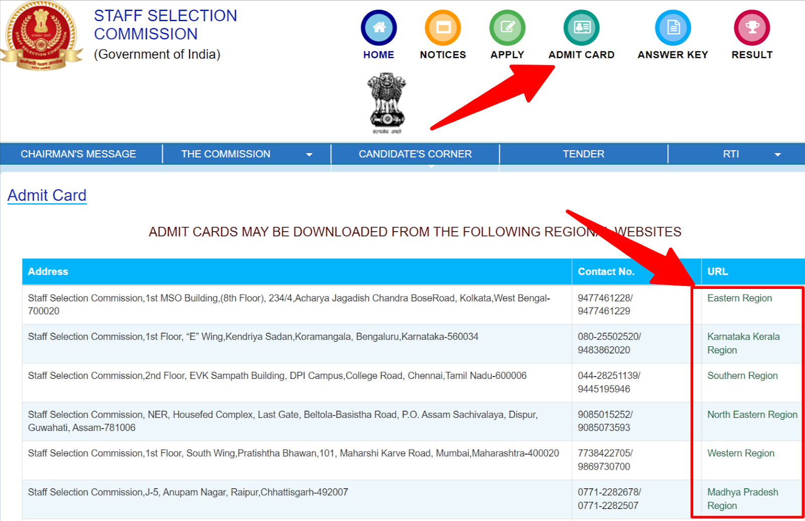
Task: Select the Raipur Chhattisgarh address cell
Action: (x=297, y=499)
